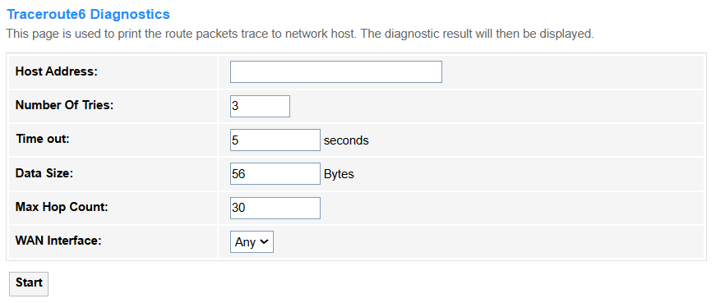
Task: Open the WAN Interface dropdown
Action: pos(252,242)
